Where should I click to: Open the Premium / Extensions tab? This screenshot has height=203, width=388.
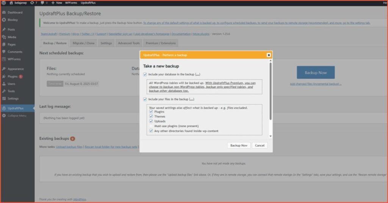[161, 43]
